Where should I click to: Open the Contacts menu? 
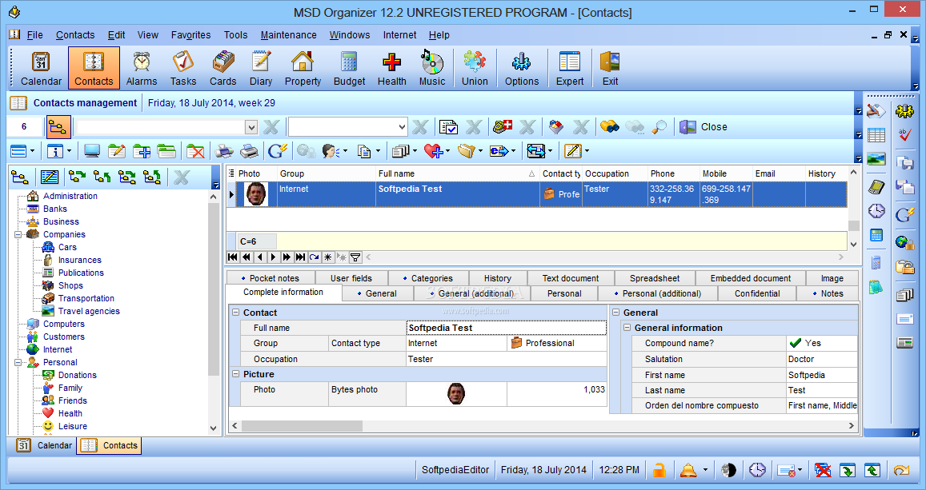coord(75,35)
